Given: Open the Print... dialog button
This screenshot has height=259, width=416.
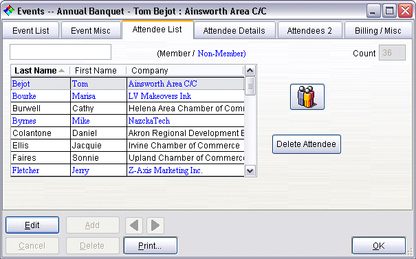Looking at the screenshot, I should click(x=151, y=246).
